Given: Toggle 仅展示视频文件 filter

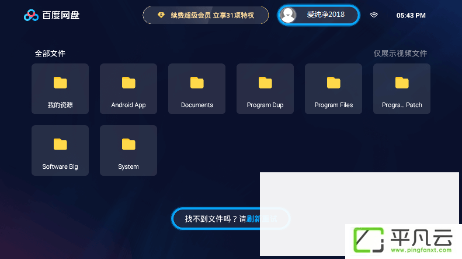Looking at the screenshot, I should (400, 54).
